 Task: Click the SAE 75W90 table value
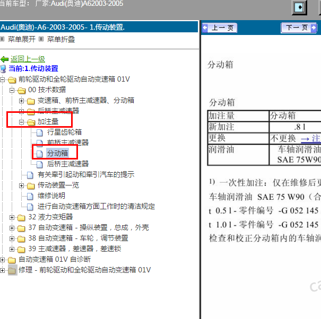click(x=299, y=159)
